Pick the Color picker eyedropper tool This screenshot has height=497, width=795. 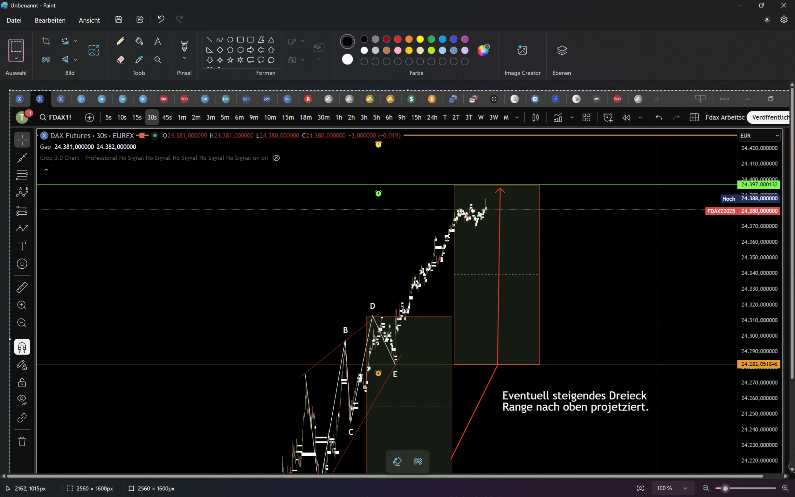(139, 59)
